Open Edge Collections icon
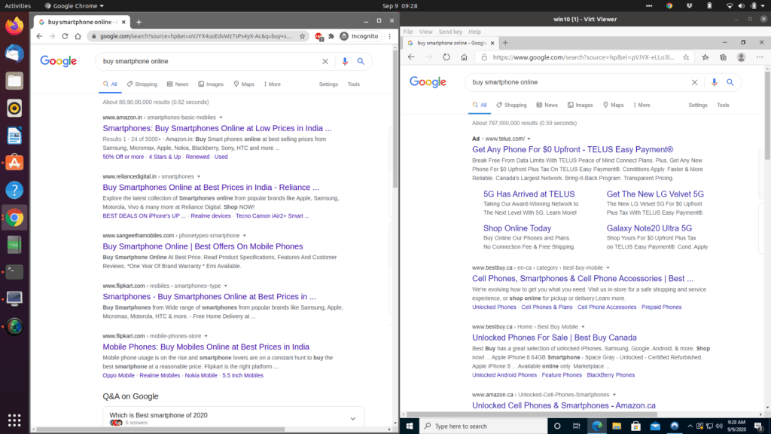This screenshot has height=434, width=771. (x=723, y=57)
